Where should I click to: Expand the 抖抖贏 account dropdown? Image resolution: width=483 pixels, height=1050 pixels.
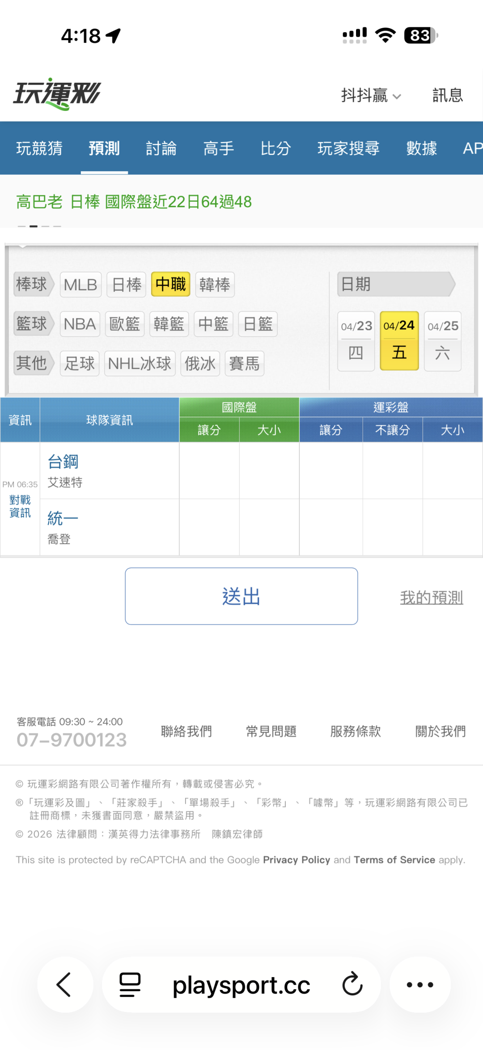click(x=371, y=95)
